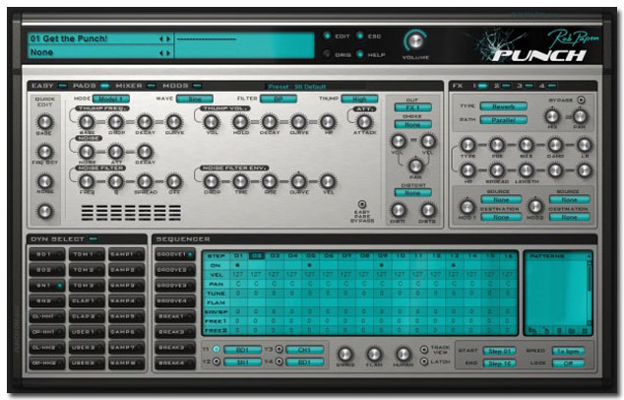Go to previous preset using left arrow beside '01 Get the Punch!'
Viewport: 624px width, 400px height.
(161, 39)
